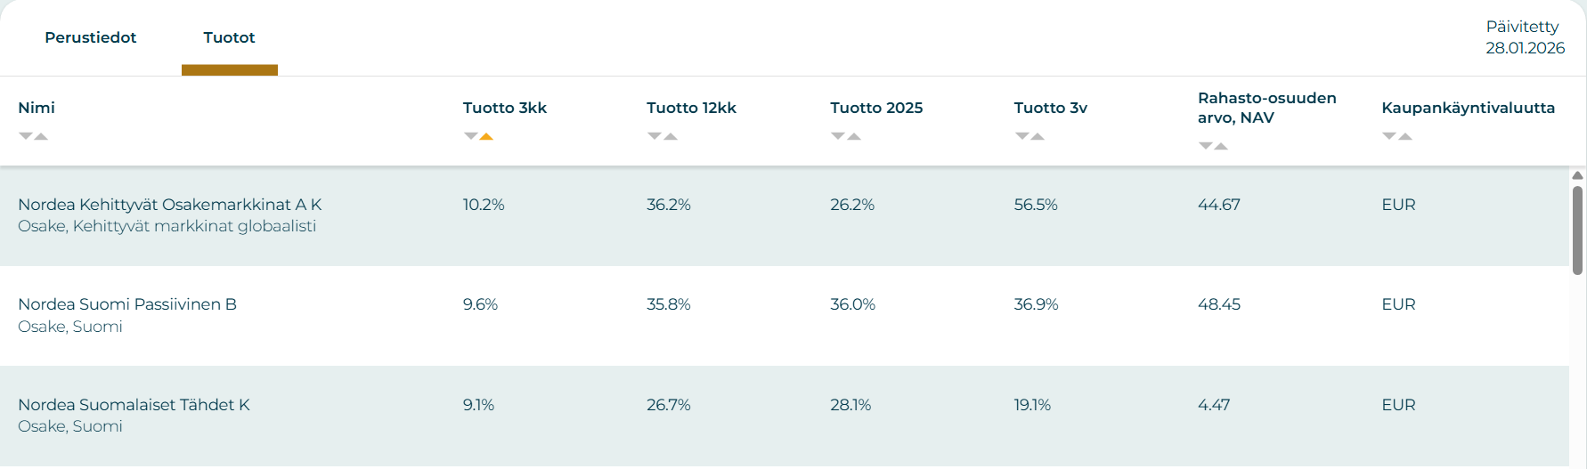Click the table's vertical scrollbar thumb
Screen dimensions: 1587x469
1577,230
